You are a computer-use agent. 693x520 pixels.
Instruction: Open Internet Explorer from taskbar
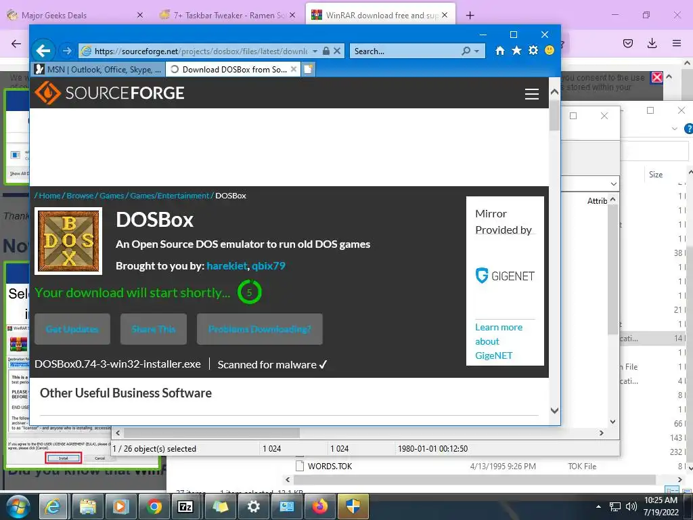(53, 506)
